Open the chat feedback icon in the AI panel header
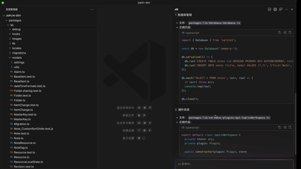 [x=281, y=9]
